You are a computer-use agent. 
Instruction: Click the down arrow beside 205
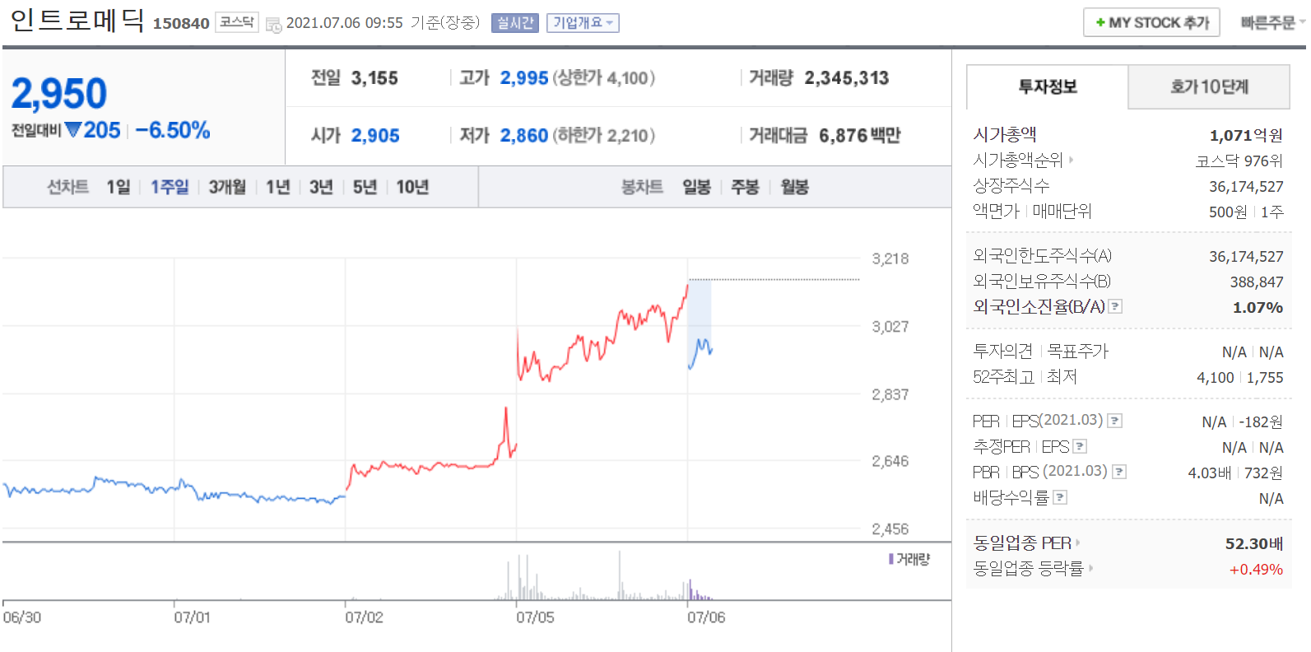72,130
